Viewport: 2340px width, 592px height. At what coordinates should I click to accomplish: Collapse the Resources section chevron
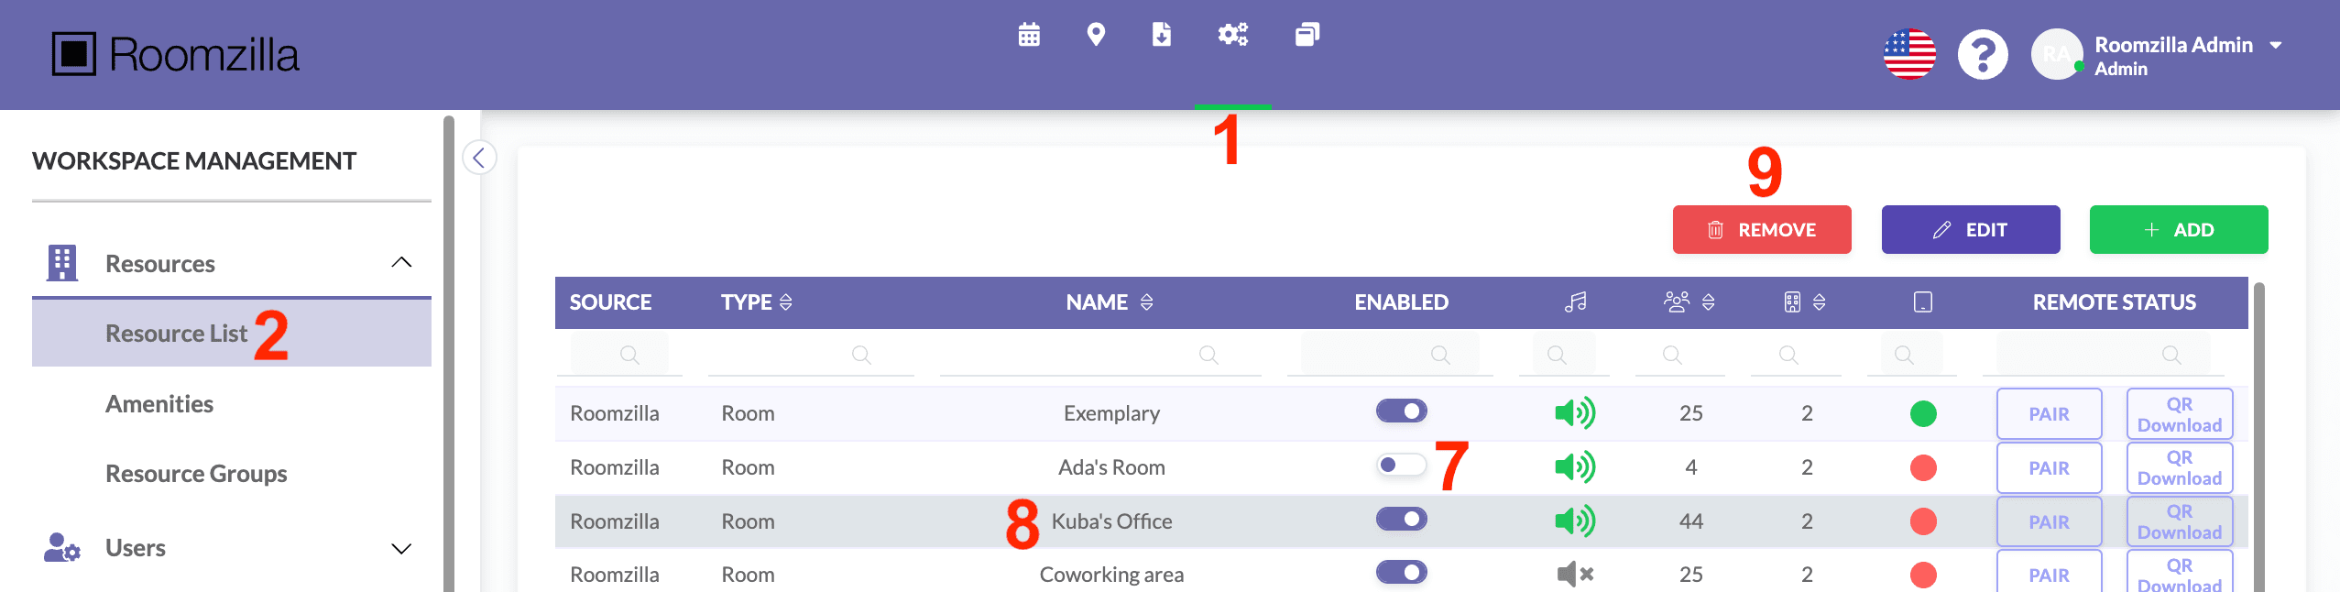coord(401,263)
